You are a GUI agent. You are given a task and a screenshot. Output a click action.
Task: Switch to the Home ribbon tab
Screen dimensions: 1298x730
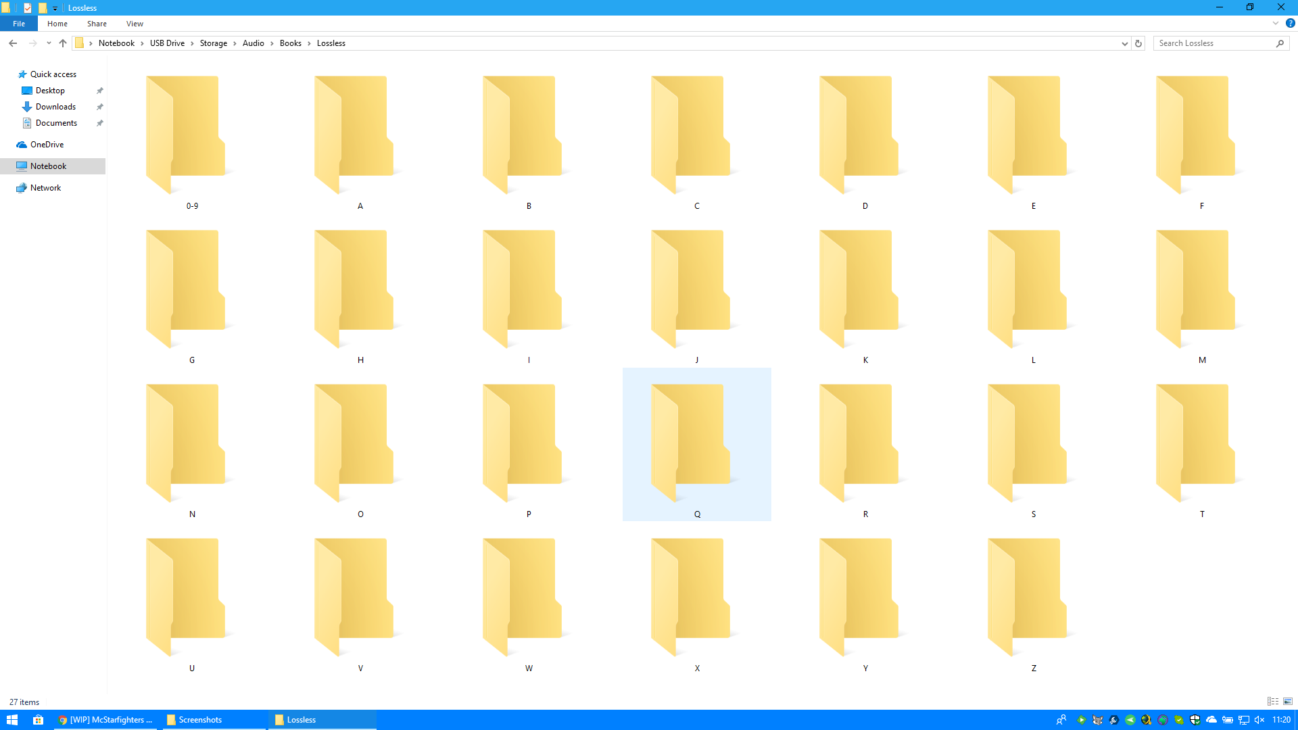click(57, 24)
